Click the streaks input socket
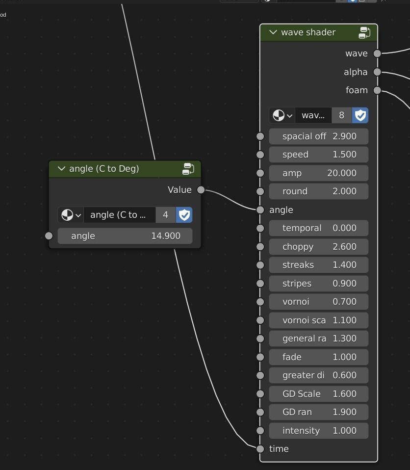Screen dimensions: 410x470 click(x=260, y=265)
